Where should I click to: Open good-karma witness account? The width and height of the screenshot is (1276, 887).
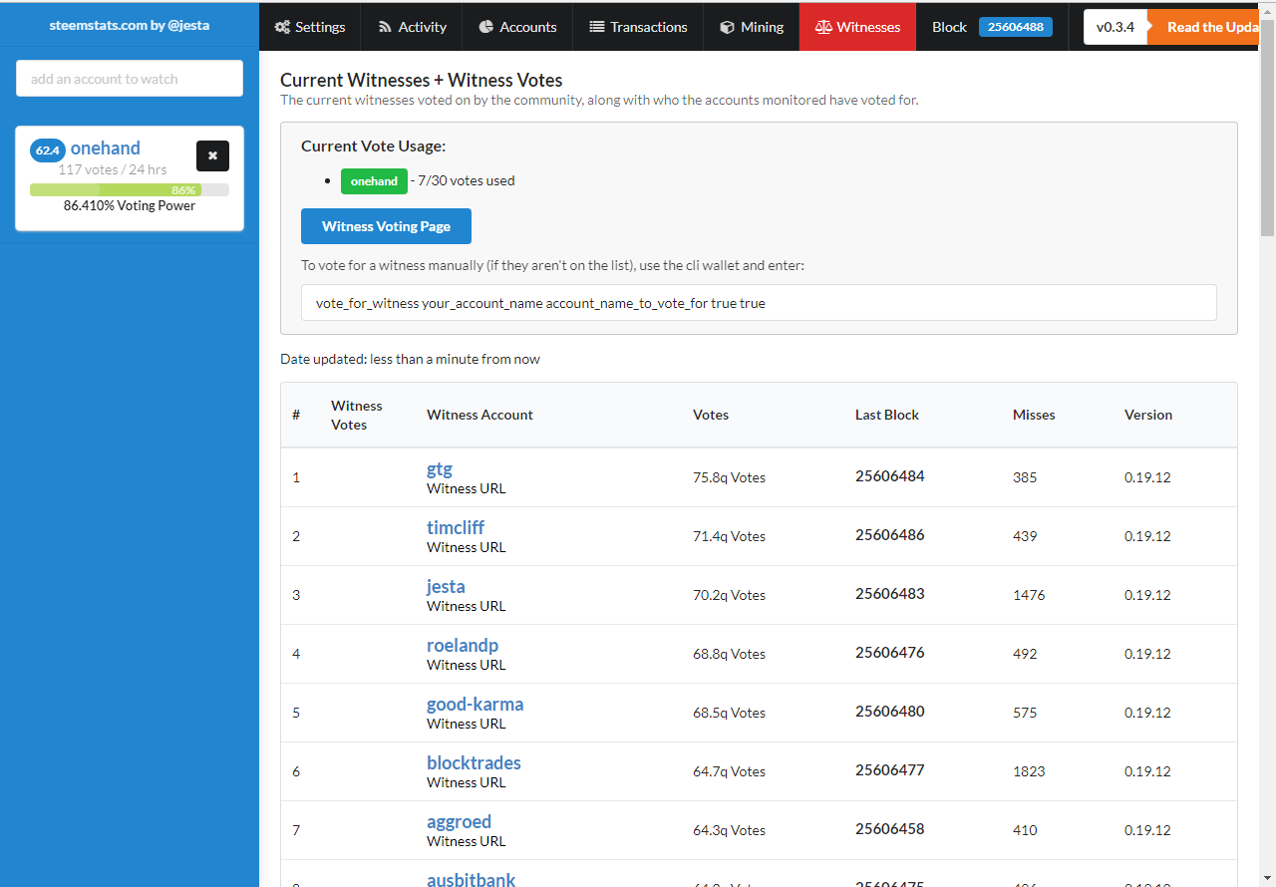click(475, 704)
